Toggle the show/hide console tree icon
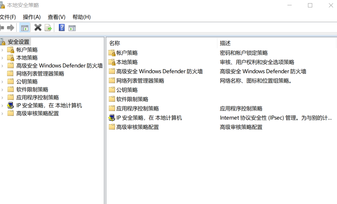Image resolution: width=337 pixels, height=204 pixels. click(x=25, y=28)
